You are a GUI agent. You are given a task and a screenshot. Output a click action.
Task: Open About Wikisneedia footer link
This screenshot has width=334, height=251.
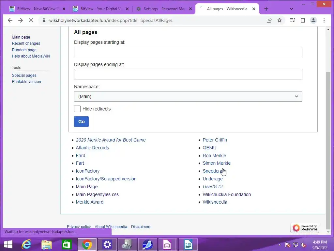pyautogui.click(x=111, y=227)
